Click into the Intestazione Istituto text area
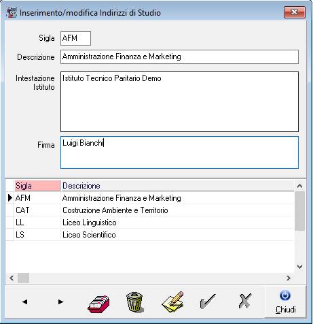313x324 pixels. click(179, 101)
